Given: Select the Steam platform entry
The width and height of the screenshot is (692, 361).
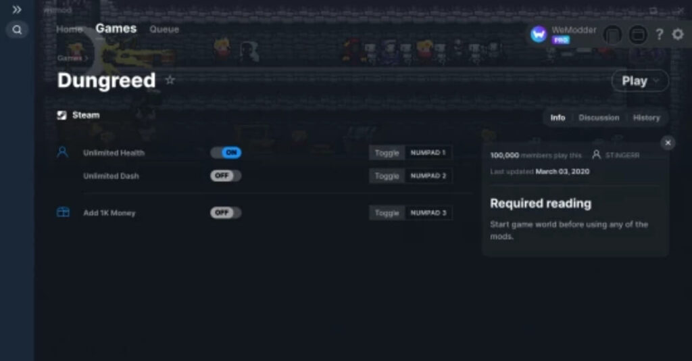Looking at the screenshot, I should click(x=78, y=115).
